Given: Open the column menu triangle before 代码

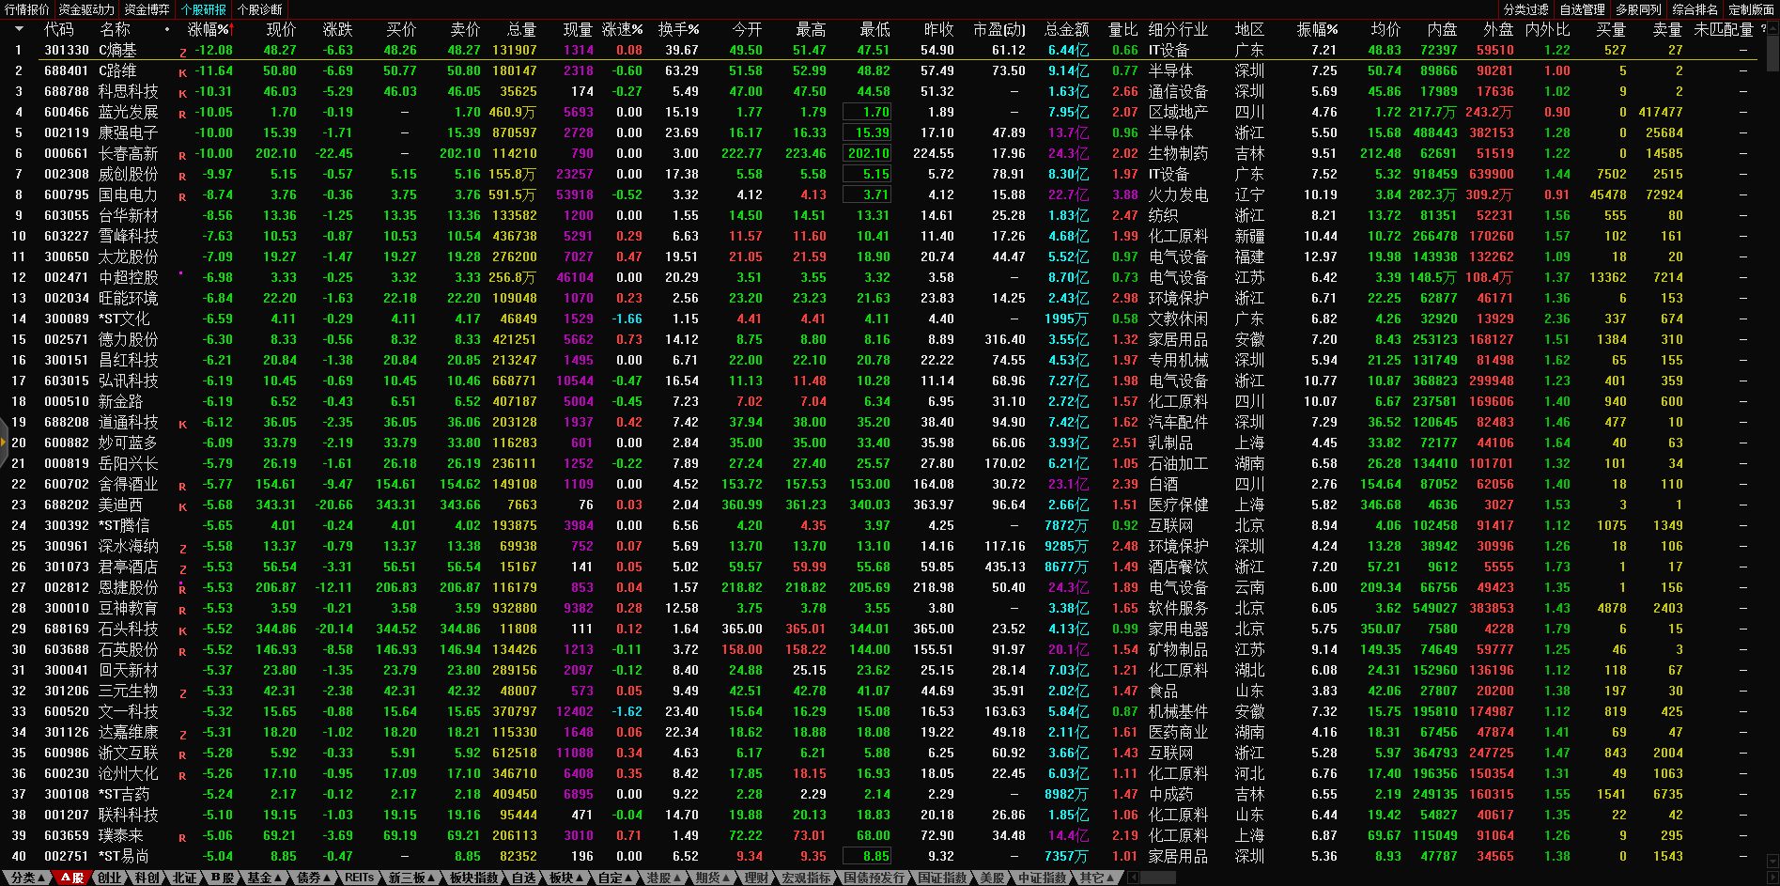Looking at the screenshot, I should tap(18, 29).
